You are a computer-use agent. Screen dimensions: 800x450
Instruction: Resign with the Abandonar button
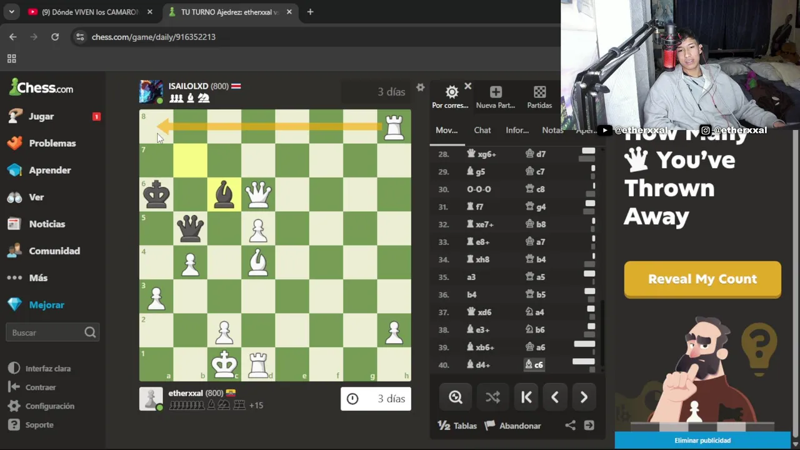(x=513, y=426)
